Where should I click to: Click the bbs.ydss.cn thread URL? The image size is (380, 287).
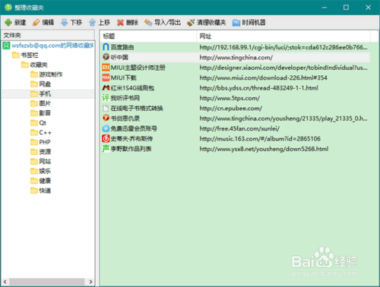click(x=258, y=88)
